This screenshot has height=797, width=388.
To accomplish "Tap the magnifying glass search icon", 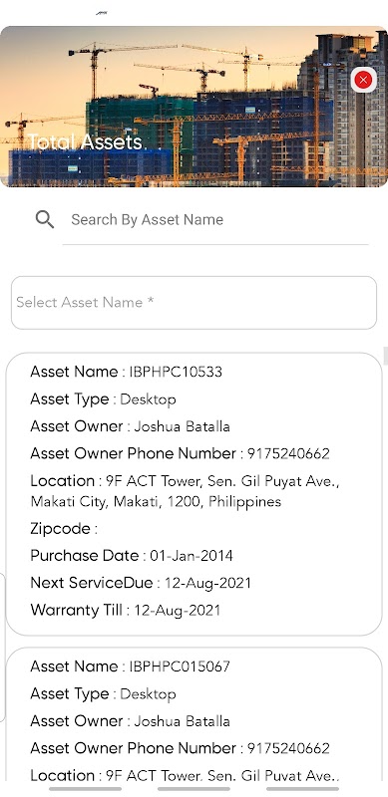I will coord(45,219).
